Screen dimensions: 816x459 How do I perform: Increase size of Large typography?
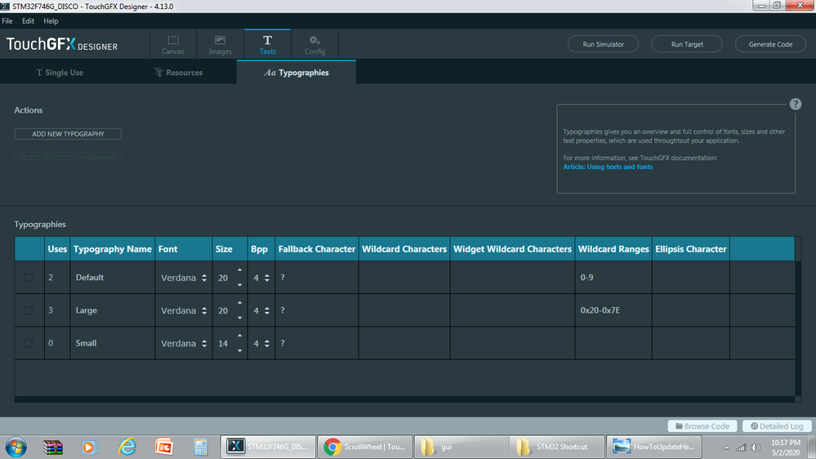click(240, 303)
